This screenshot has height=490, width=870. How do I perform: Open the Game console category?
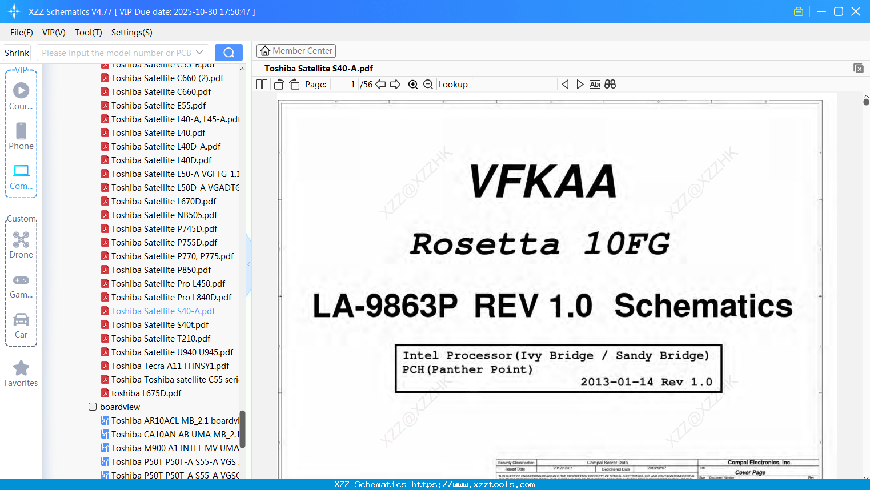(x=21, y=286)
